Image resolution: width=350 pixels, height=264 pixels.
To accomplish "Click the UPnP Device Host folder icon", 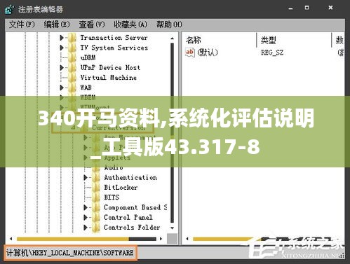I will tap(72, 68).
